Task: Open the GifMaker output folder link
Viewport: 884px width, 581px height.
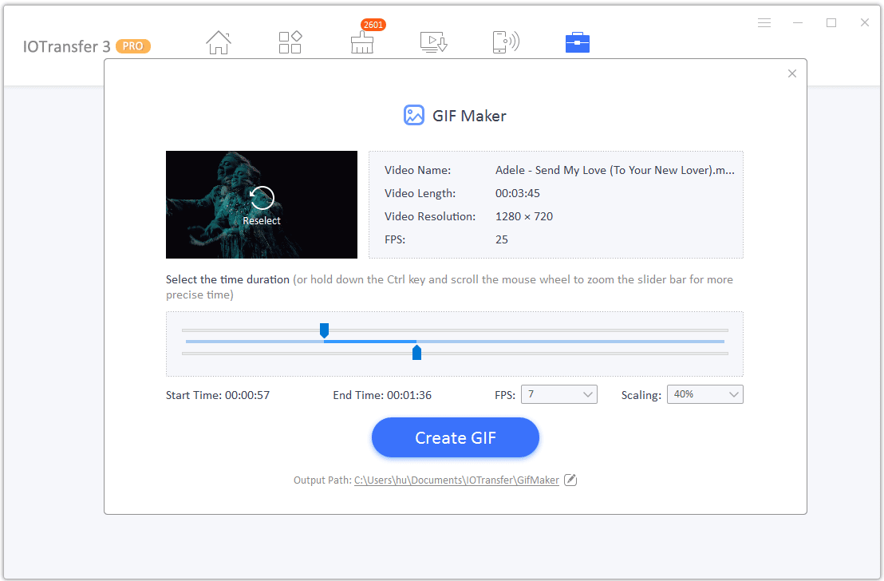Action: click(x=456, y=480)
